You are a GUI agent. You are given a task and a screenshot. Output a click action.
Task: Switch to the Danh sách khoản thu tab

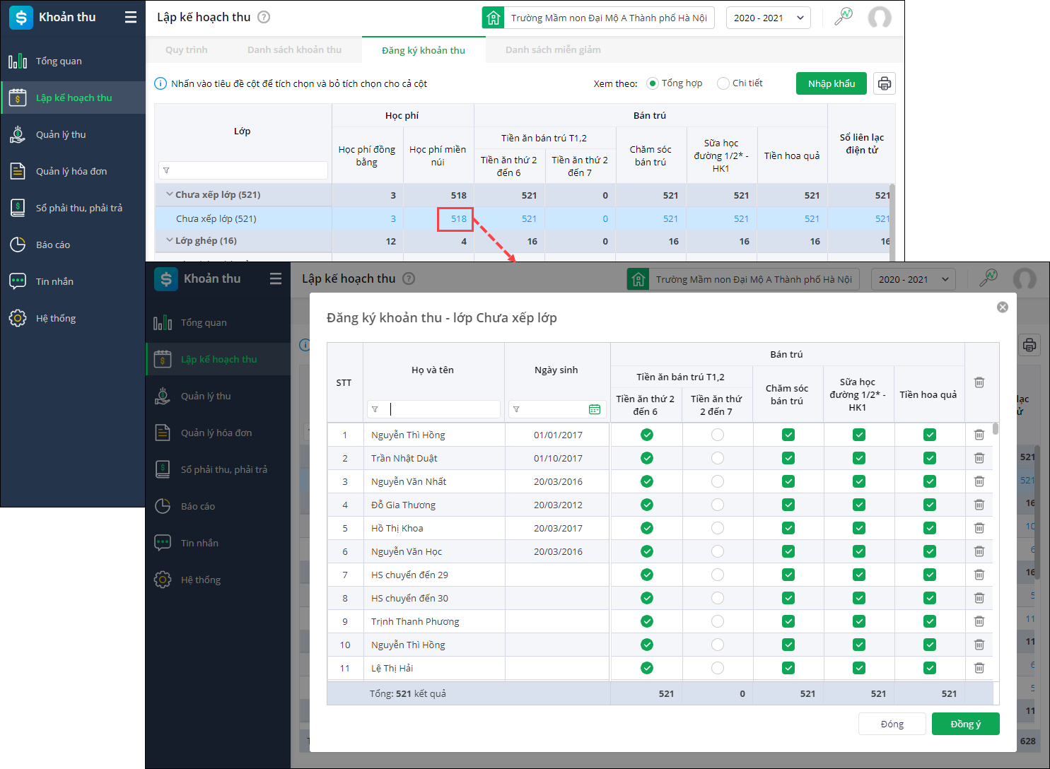pyautogui.click(x=294, y=49)
